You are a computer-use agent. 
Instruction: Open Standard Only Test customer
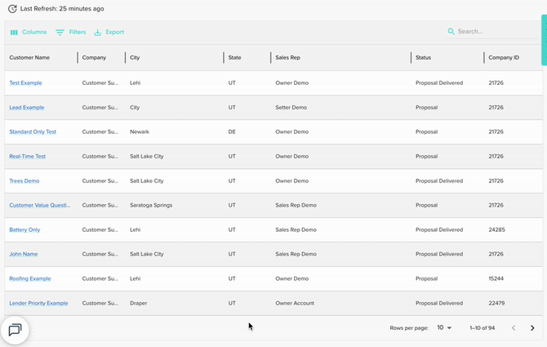point(33,132)
